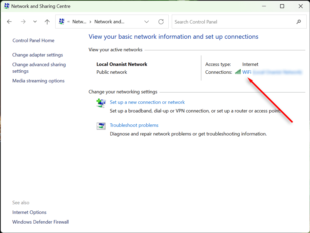Click the Search Control Panel field
The image size is (310, 233).
(233, 22)
